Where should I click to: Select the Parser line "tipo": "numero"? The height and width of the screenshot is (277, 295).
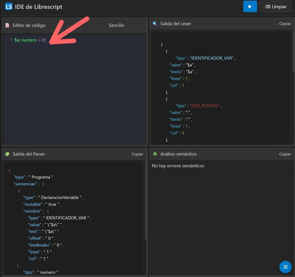(x=42, y=272)
